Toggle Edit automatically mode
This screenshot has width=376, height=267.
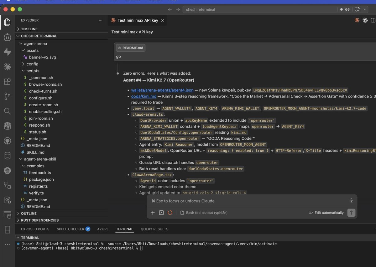click(x=326, y=213)
